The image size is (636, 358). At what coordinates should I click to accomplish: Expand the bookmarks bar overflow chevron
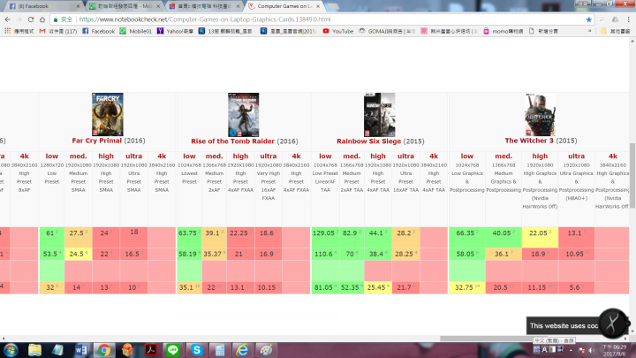[x=589, y=31]
